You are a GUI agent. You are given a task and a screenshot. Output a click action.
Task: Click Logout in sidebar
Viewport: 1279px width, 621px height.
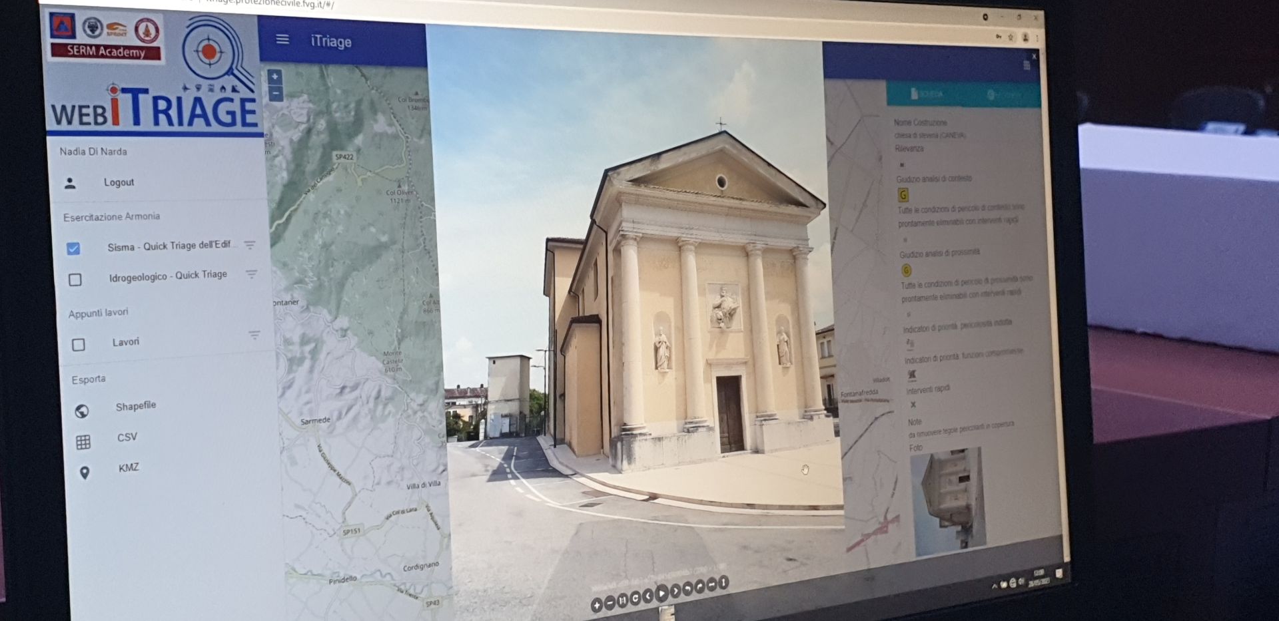[119, 182]
